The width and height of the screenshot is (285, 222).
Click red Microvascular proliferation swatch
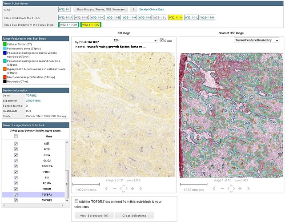[5, 77]
